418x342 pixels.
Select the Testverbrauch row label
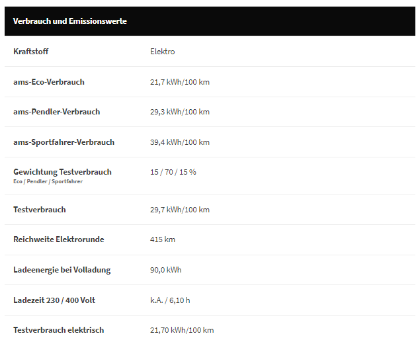(x=40, y=210)
